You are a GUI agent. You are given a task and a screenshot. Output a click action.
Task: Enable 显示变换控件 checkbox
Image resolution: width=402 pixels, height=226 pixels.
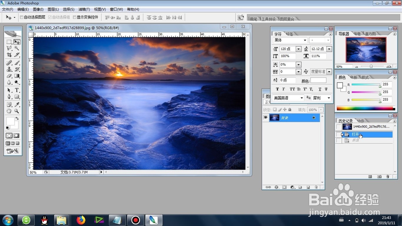click(x=75, y=17)
